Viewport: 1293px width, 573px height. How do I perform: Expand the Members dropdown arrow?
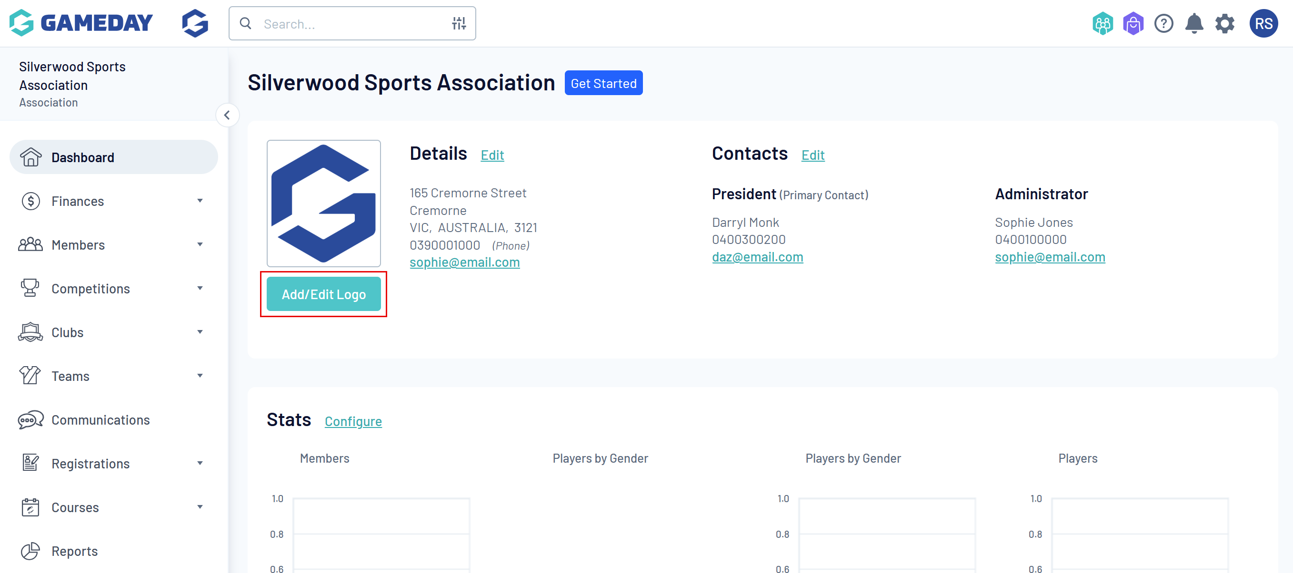point(200,244)
